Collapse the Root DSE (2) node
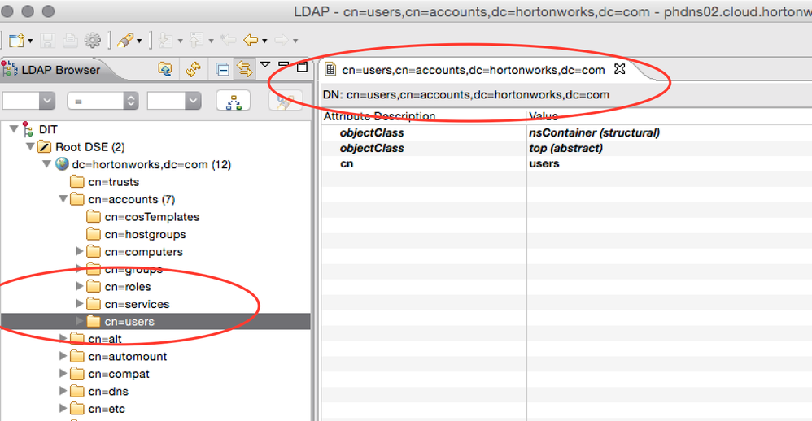Viewport: 812px width, 421px height. click(31, 147)
